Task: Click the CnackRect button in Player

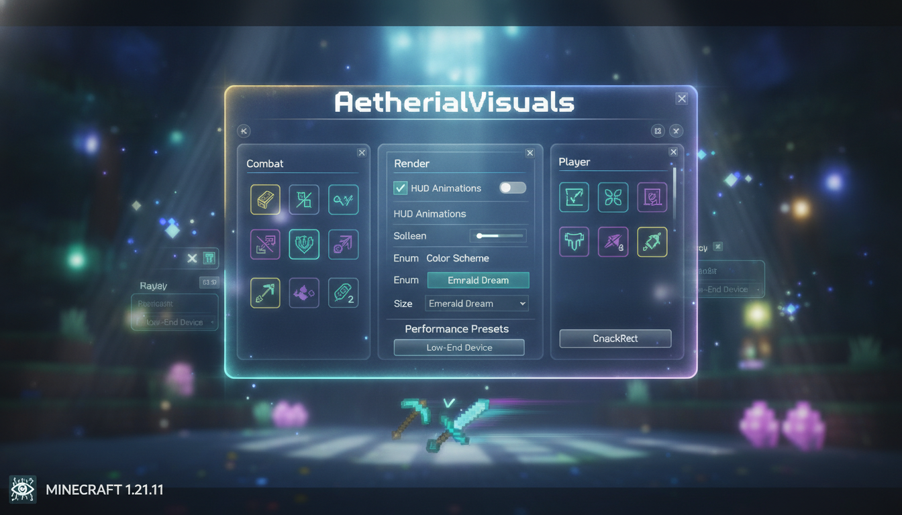Action: pyautogui.click(x=615, y=339)
